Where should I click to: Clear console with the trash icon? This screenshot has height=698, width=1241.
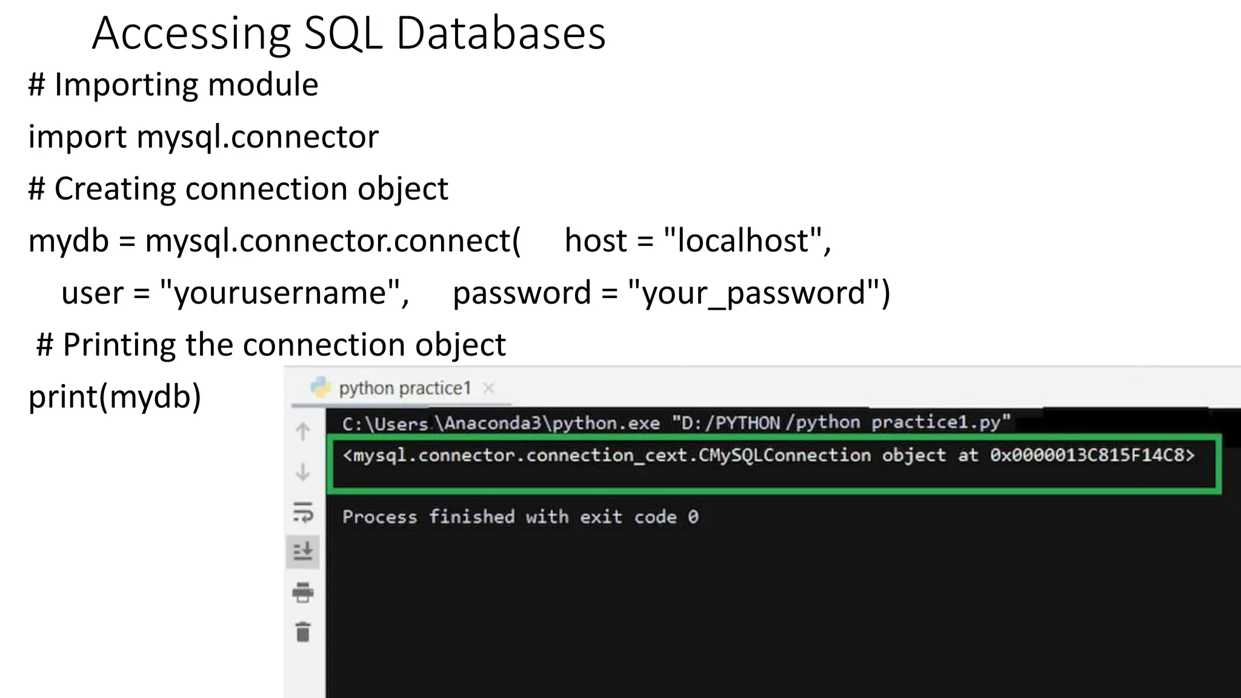coord(303,632)
